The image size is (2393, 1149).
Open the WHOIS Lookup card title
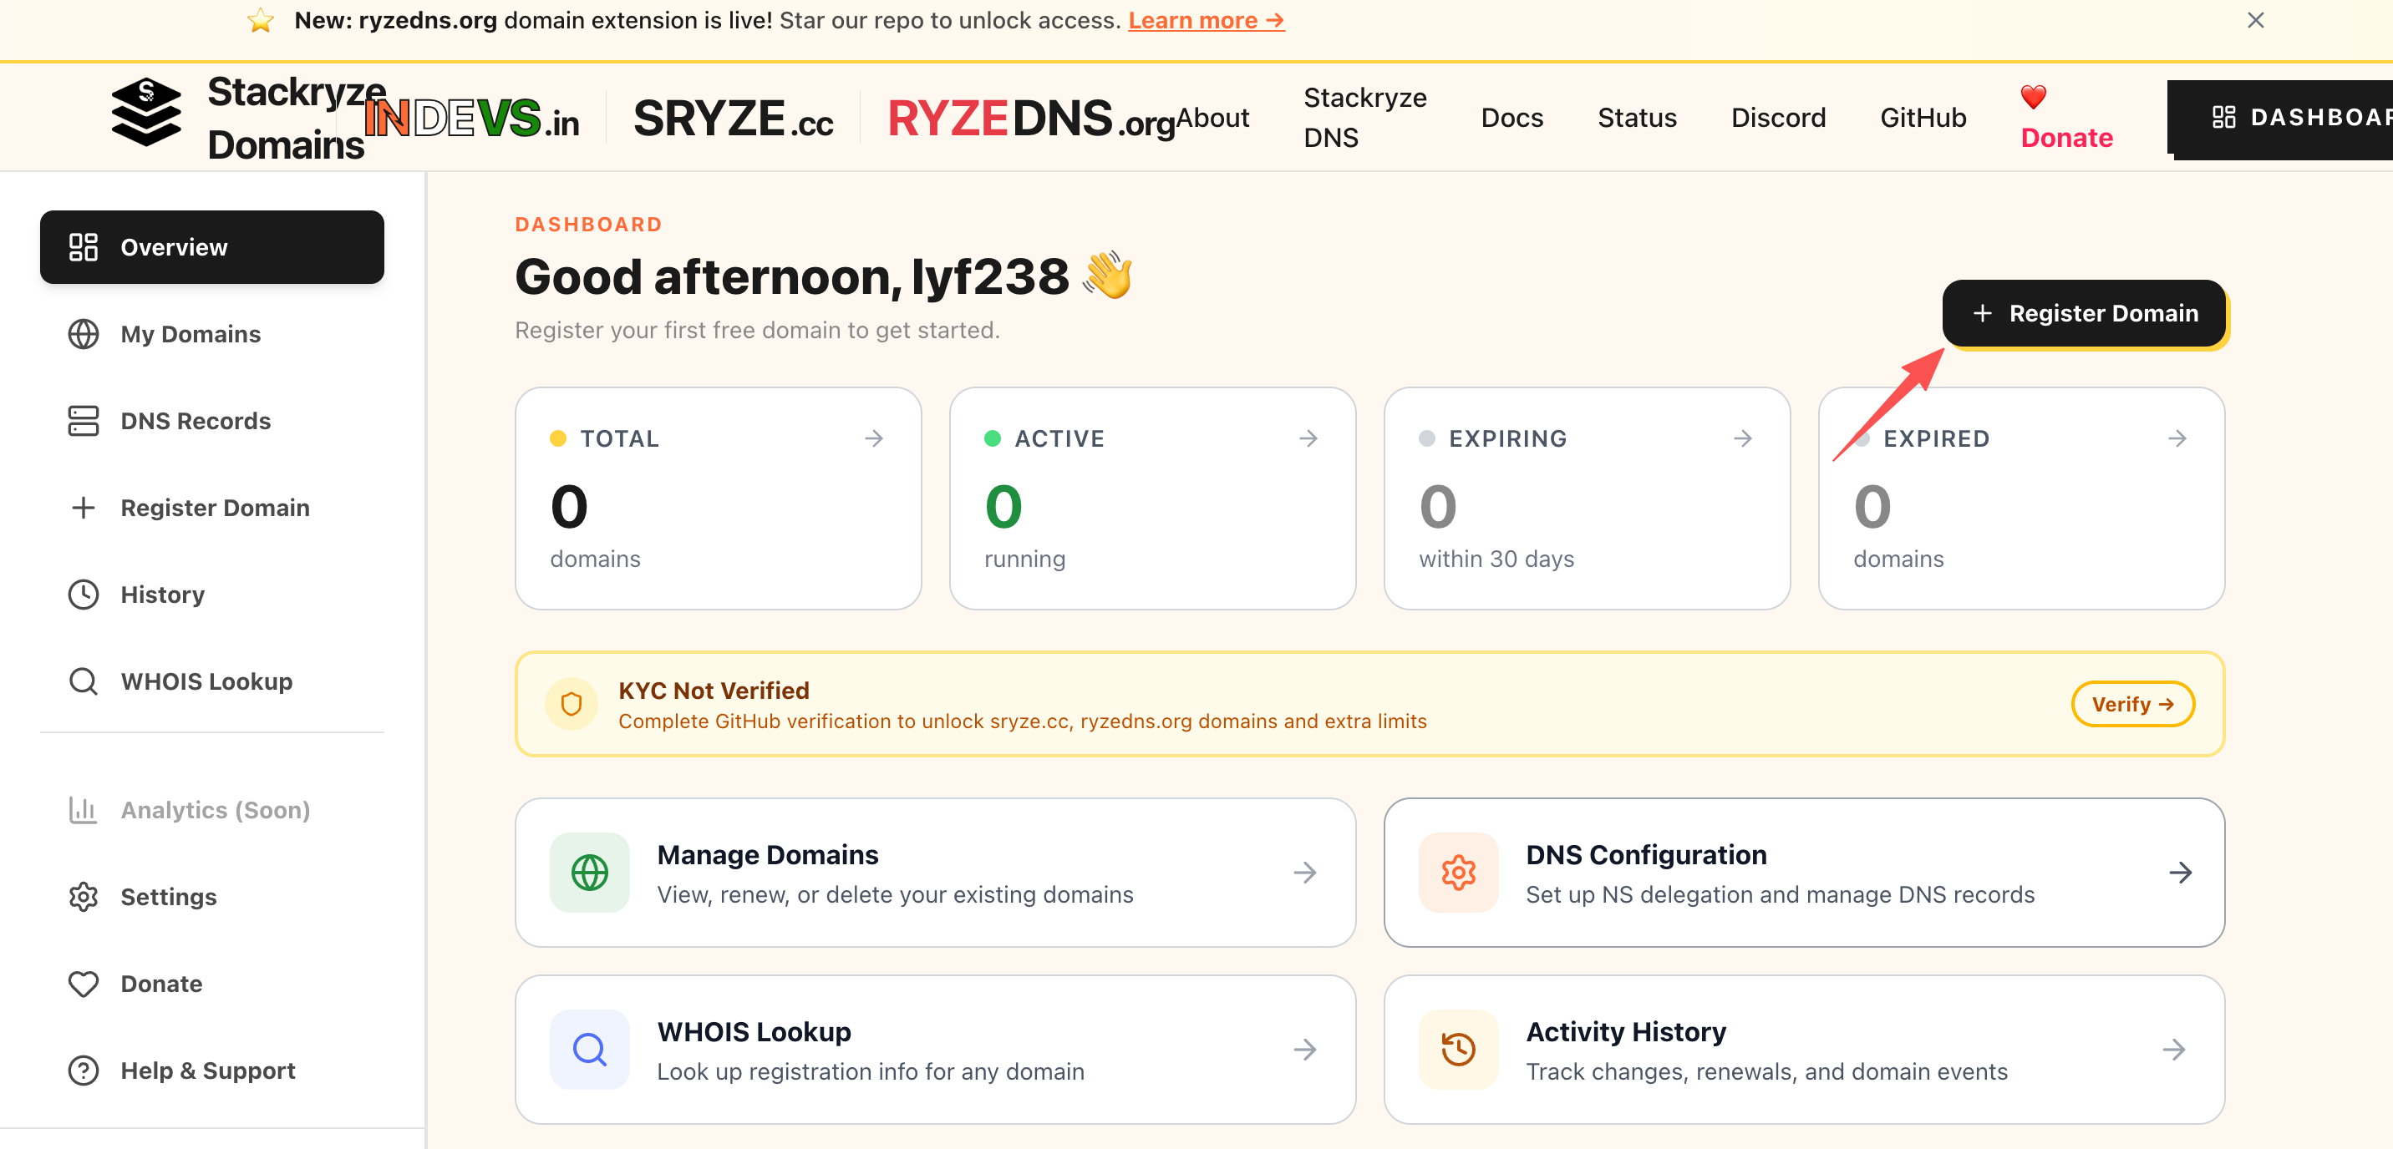(x=754, y=1032)
